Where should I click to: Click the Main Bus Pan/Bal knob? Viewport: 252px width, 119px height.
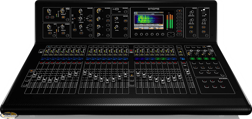(117, 27)
